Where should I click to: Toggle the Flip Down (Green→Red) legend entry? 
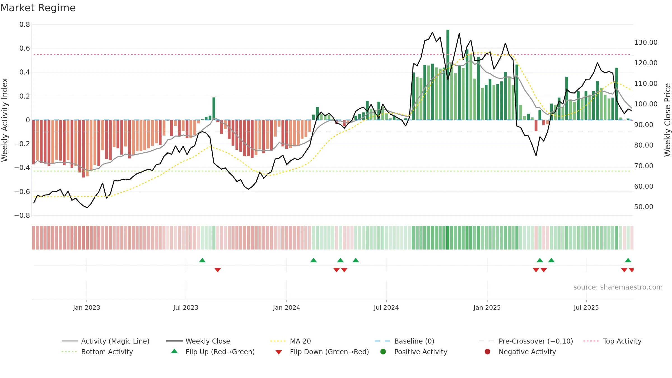pos(322,352)
